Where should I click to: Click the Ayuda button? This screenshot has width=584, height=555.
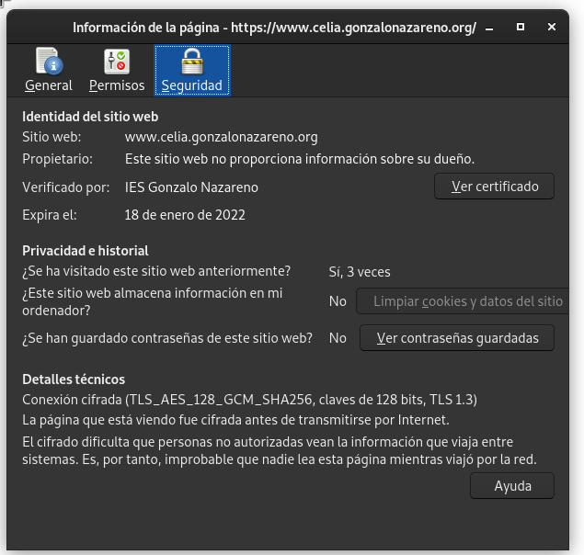point(512,486)
